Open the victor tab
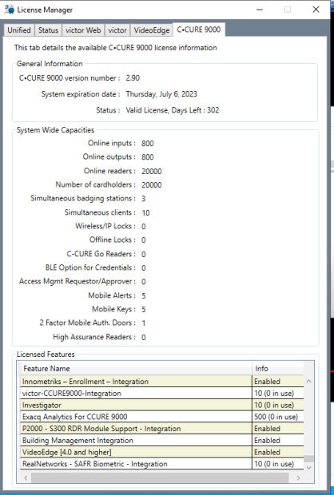 (x=117, y=30)
